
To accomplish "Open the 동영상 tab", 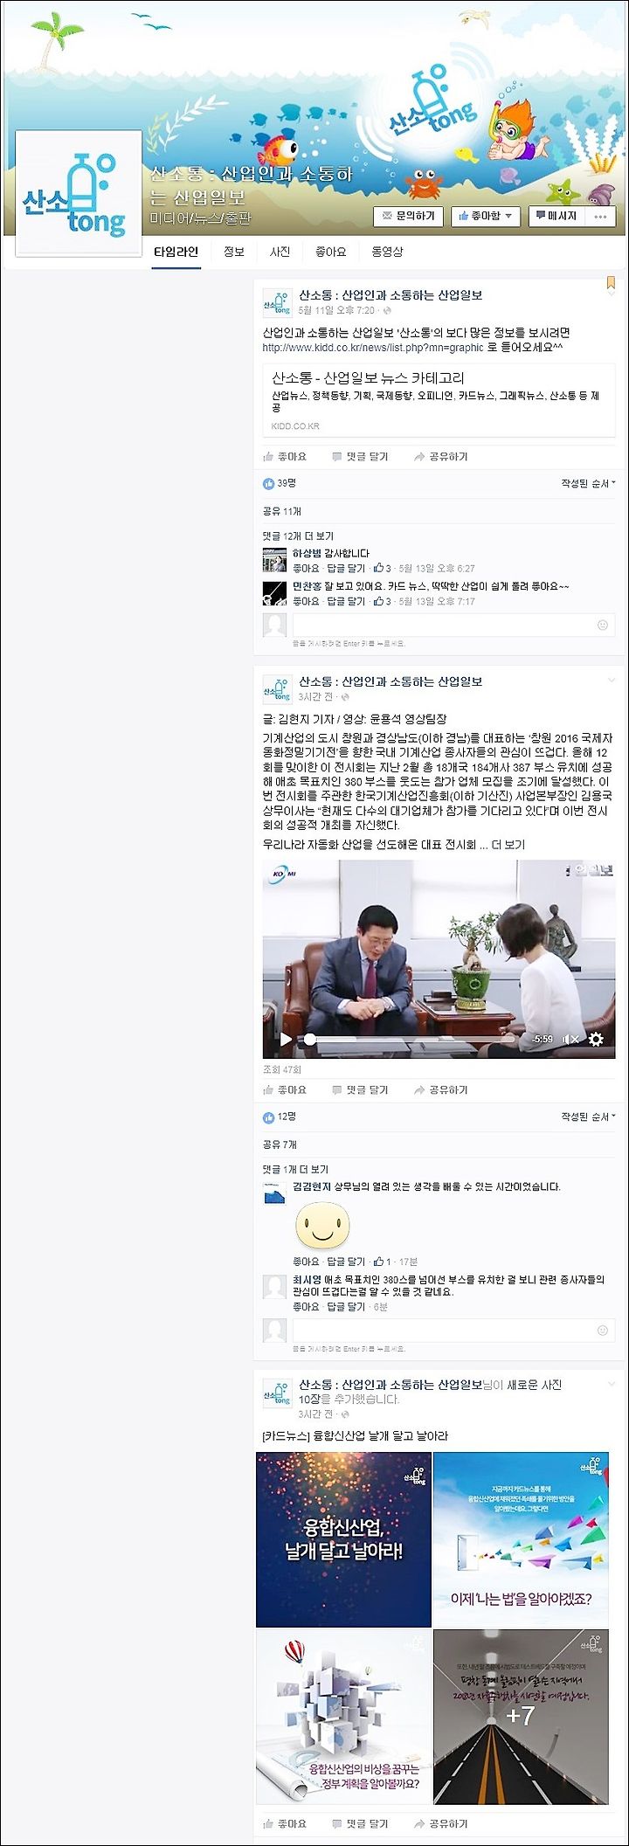I will click(387, 252).
